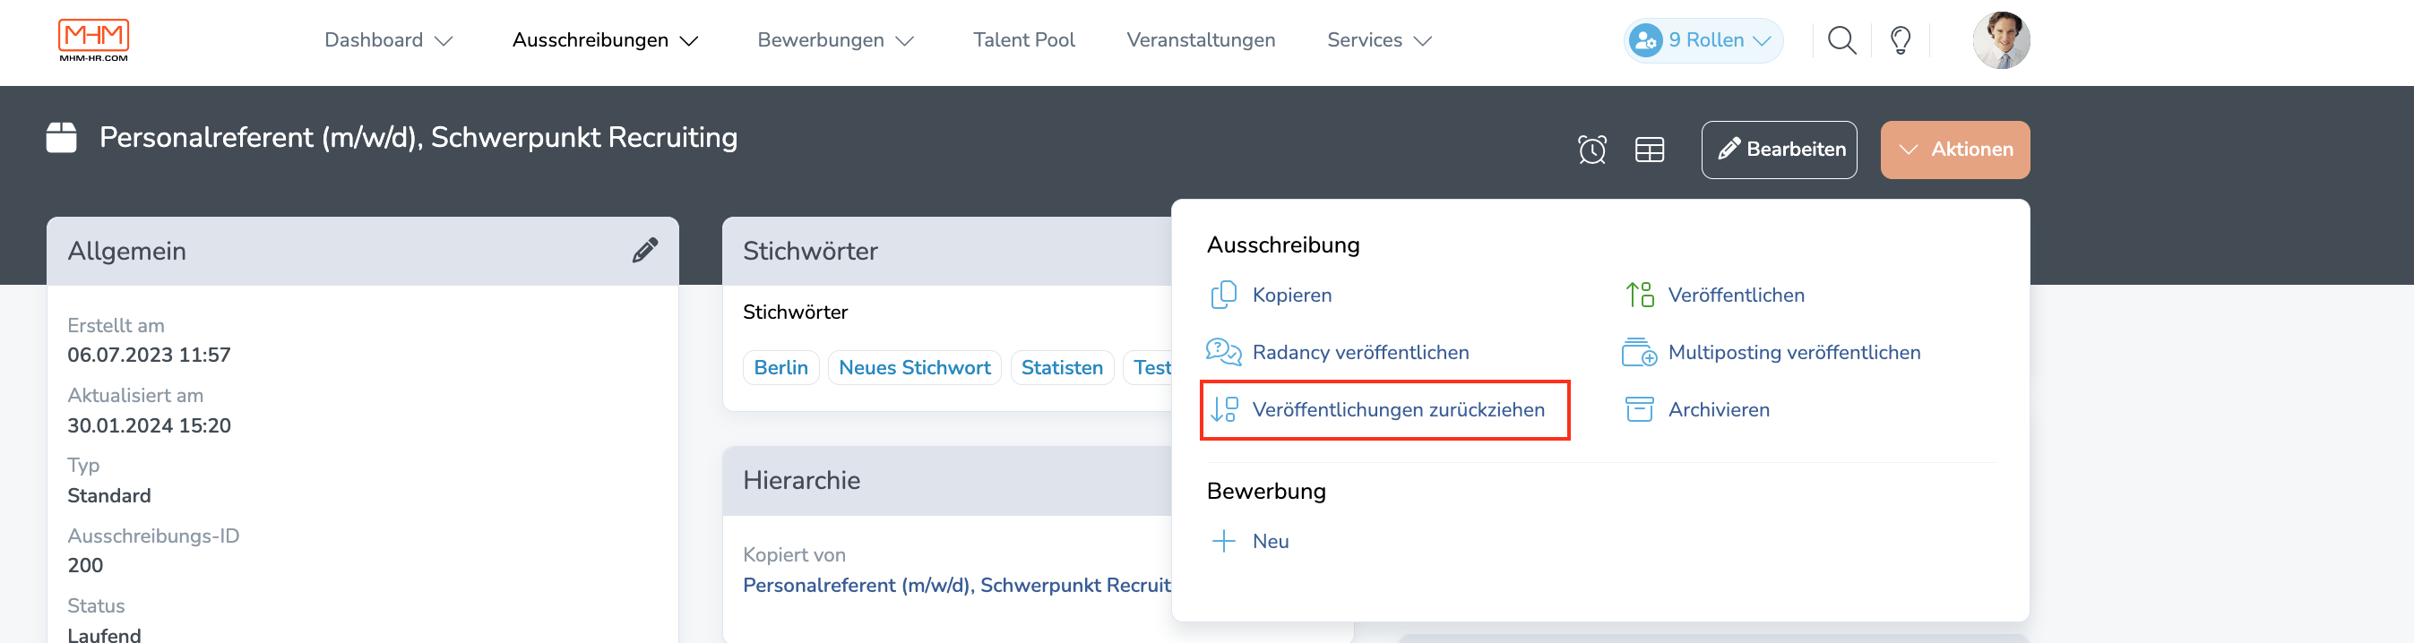This screenshot has width=2414, height=643.
Task: Click the Multiposting icon
Action: point(1639,352)
